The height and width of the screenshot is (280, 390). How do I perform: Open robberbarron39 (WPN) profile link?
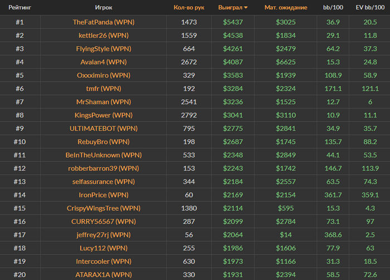coord(104,168)
